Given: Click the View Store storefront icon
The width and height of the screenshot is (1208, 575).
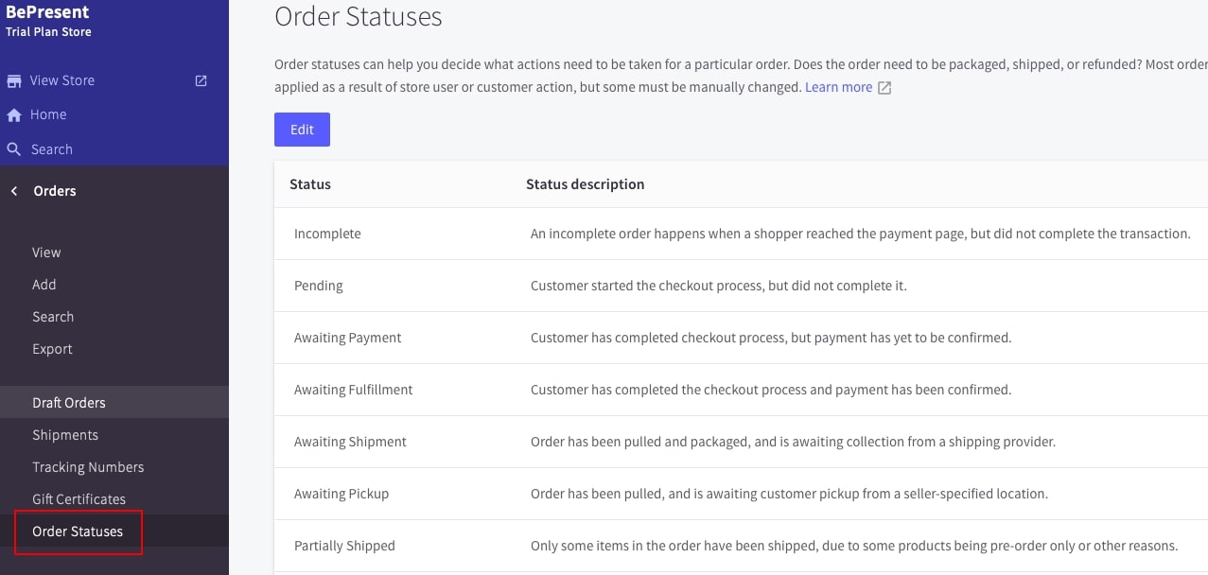Looking at the screenshot, I should (x=14, y=80).
